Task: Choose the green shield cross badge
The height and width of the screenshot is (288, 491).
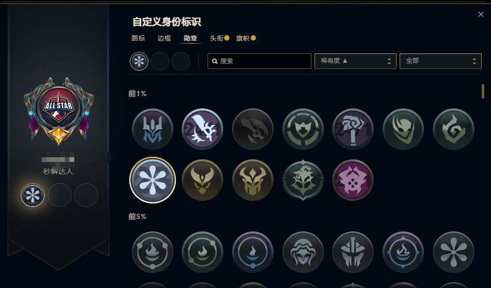Action: 303,129
